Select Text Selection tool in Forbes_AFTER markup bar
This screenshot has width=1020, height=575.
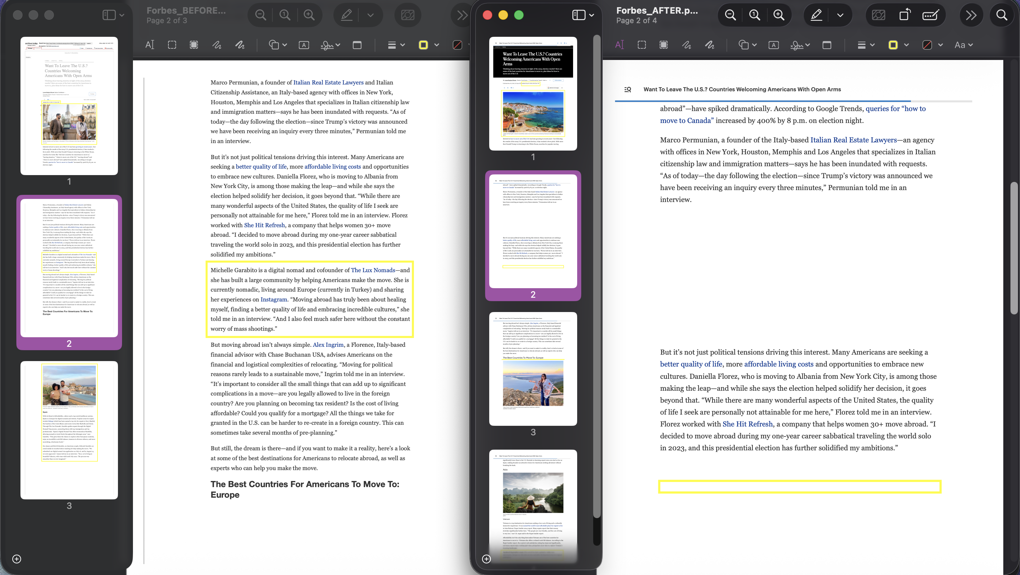[619, 45]
